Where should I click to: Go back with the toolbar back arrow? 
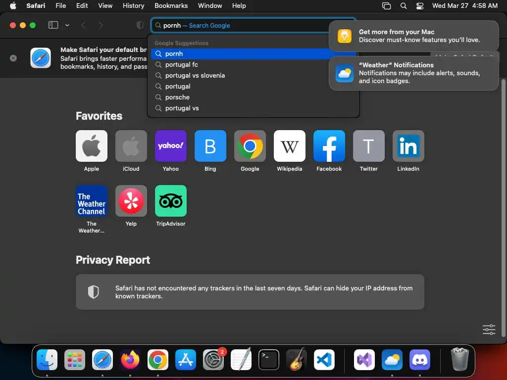click(83, 25)
